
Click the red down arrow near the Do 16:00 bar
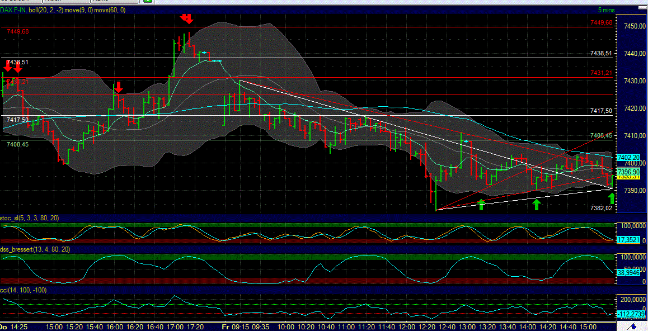(119, 87)
